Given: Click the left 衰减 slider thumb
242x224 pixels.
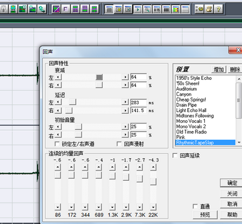Looking at the screenshot, I should (x=99, y=77).
